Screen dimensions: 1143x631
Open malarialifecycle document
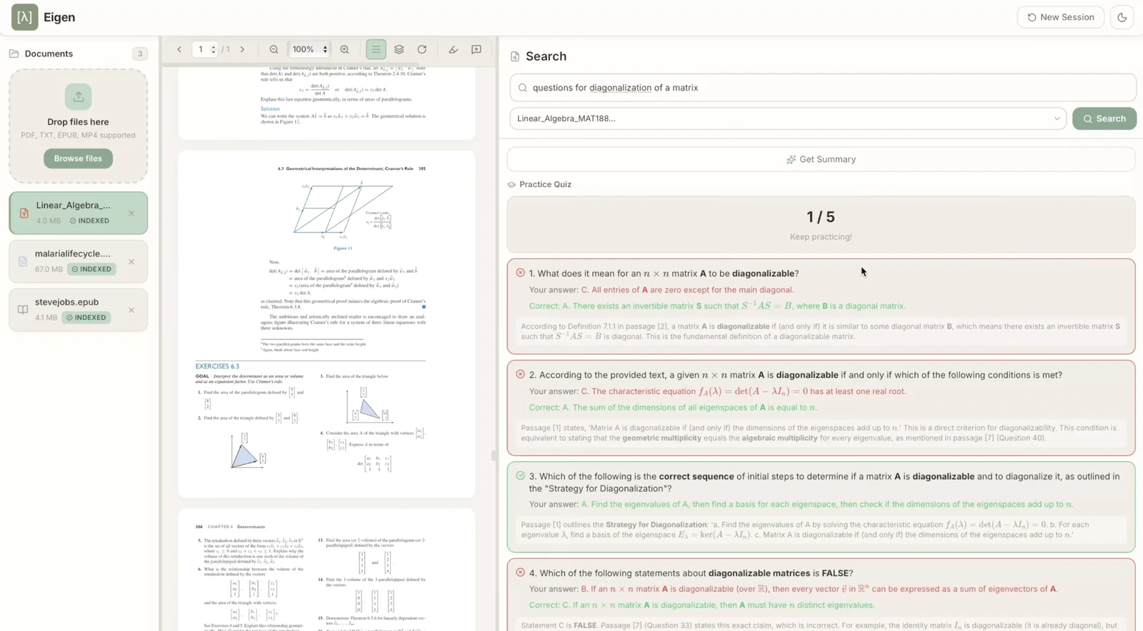click(79, 261)
